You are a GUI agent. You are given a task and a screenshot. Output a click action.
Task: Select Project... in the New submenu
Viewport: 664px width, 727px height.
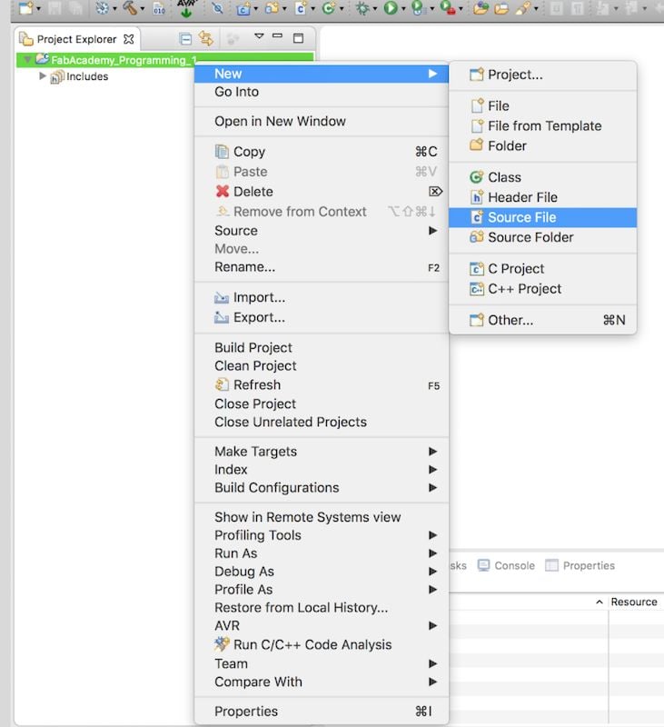(x=542, y=75)
